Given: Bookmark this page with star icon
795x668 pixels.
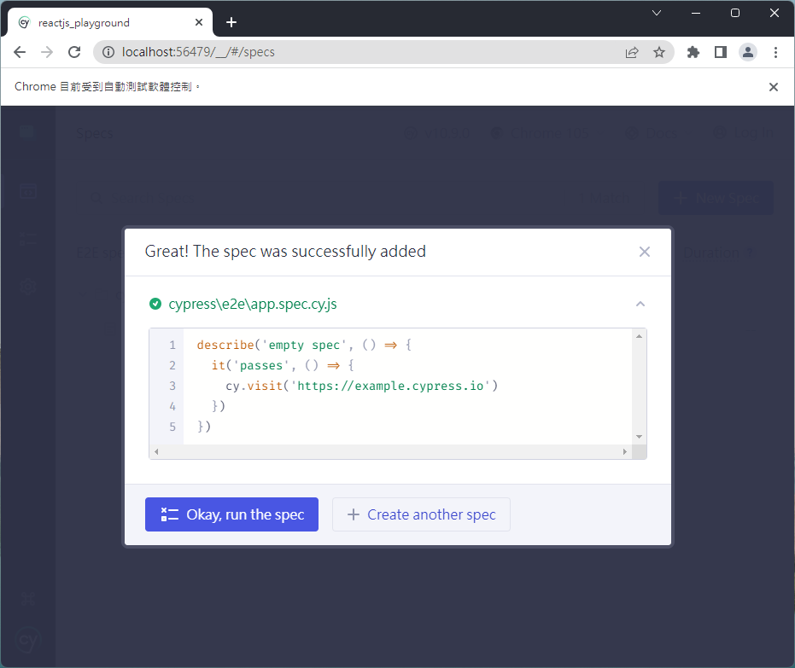Looking at the screenshot, I should pyautogui.click(x=659, y=52).
